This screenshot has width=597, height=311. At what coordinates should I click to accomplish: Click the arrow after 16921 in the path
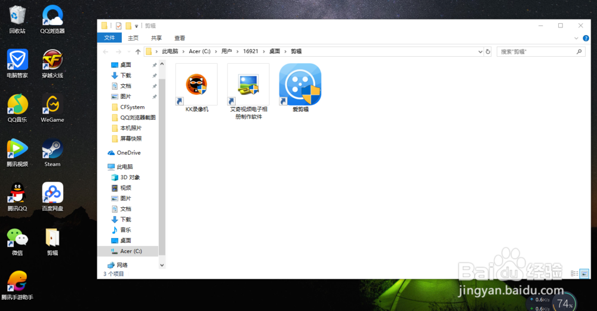tap(264, 51)
